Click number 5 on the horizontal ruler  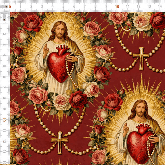pyautogui.click(x=63, y=6)
